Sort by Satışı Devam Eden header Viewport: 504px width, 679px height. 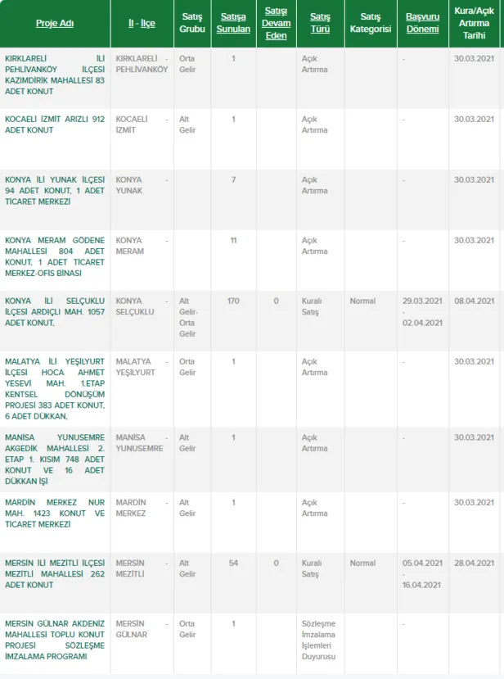pyautogui.click(x=277, y=23)
